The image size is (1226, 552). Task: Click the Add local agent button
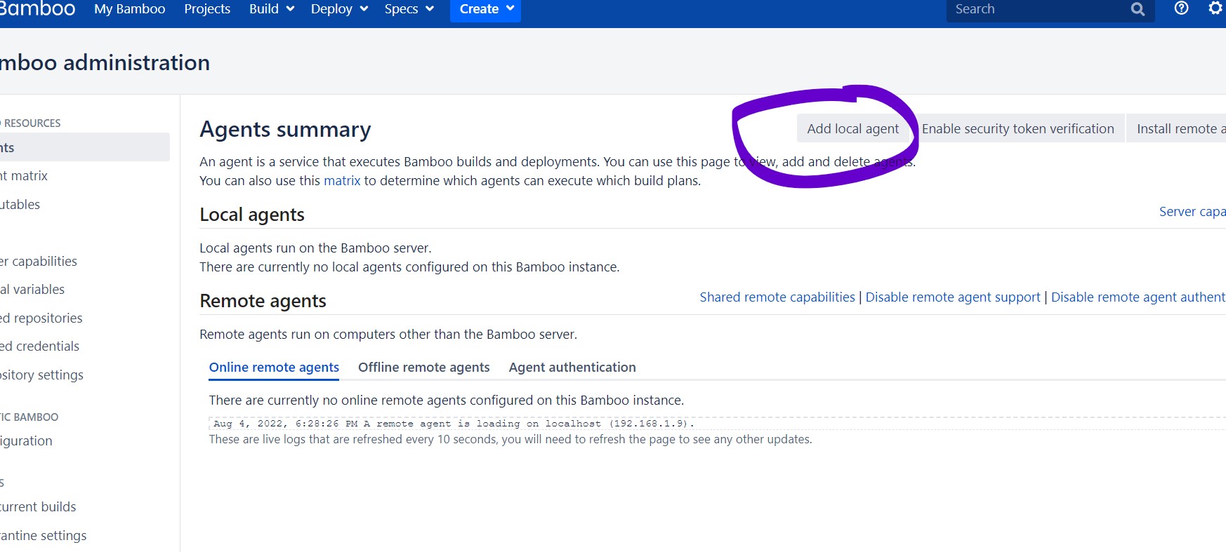click(x=852, y=128)
